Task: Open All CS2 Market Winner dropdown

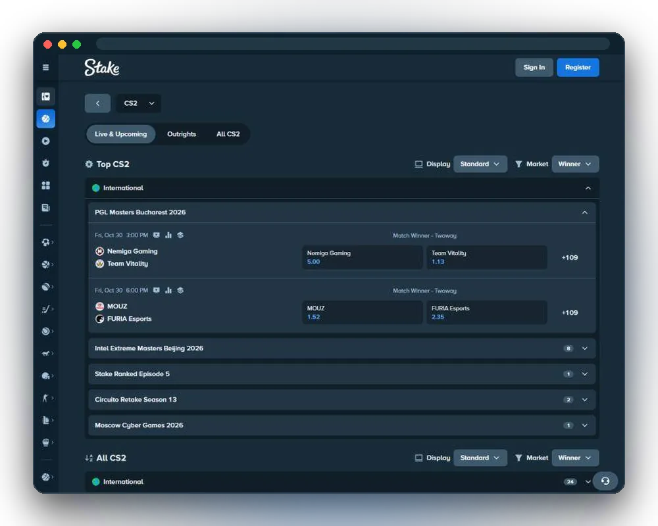Action: click(575, 458)
